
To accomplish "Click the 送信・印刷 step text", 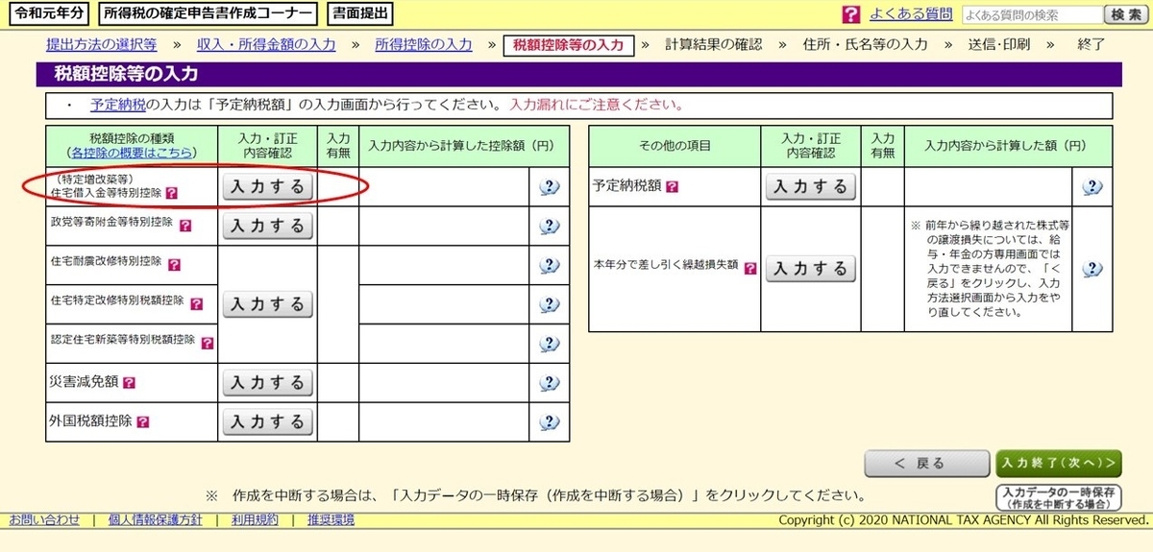I will pos(999,44).
